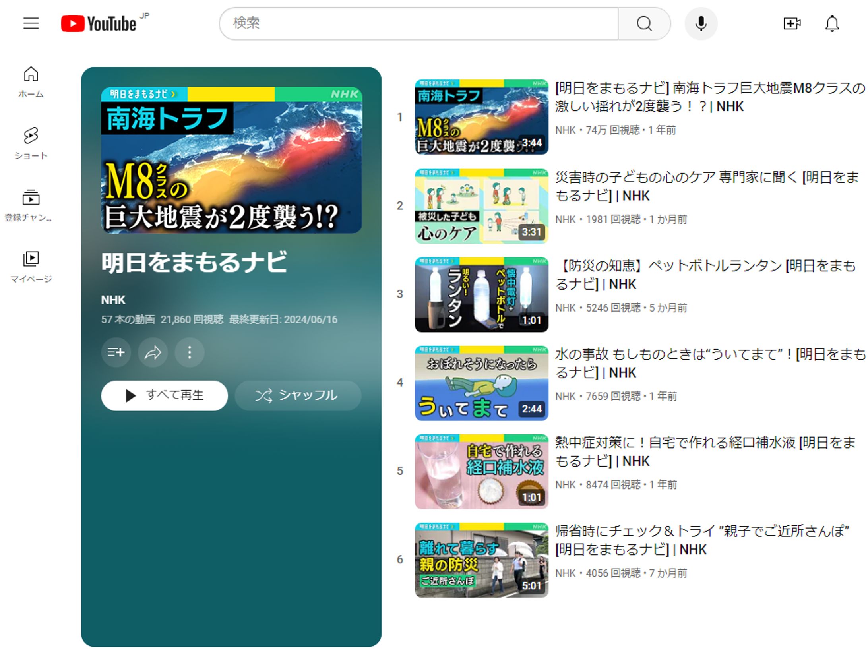Click NHK channel under video 1 (74万 回視聴)
The image size is (868, 666).
tap(565, 130)
